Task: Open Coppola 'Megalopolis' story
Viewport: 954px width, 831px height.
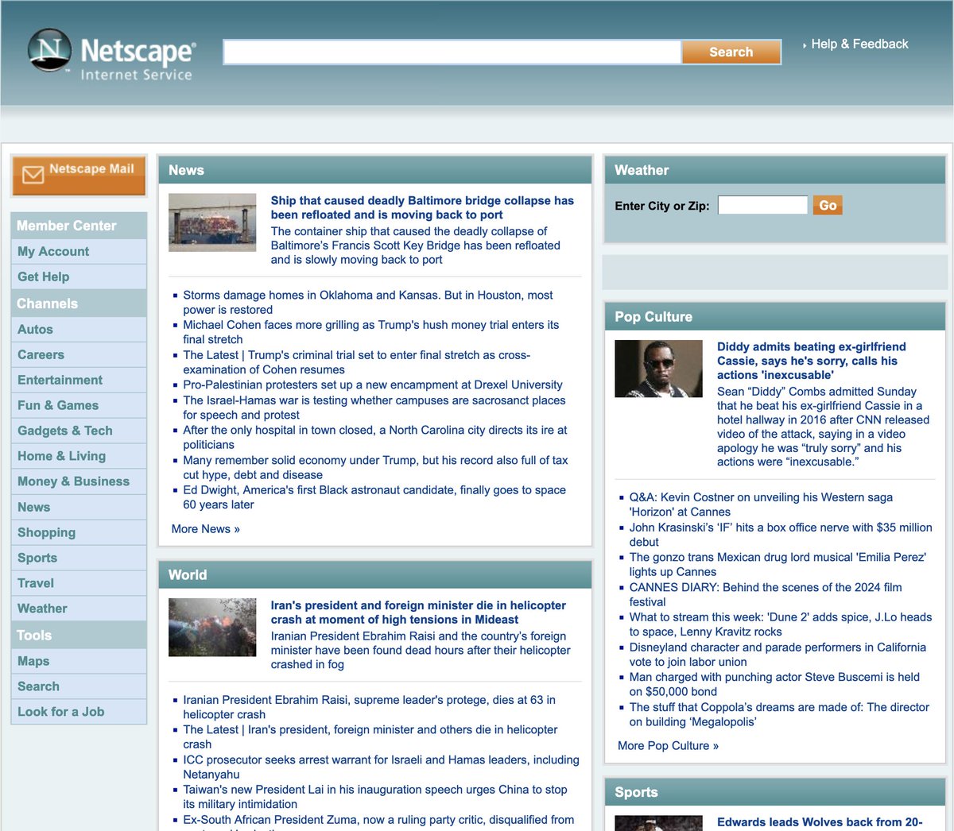Action: pos(779,714)
